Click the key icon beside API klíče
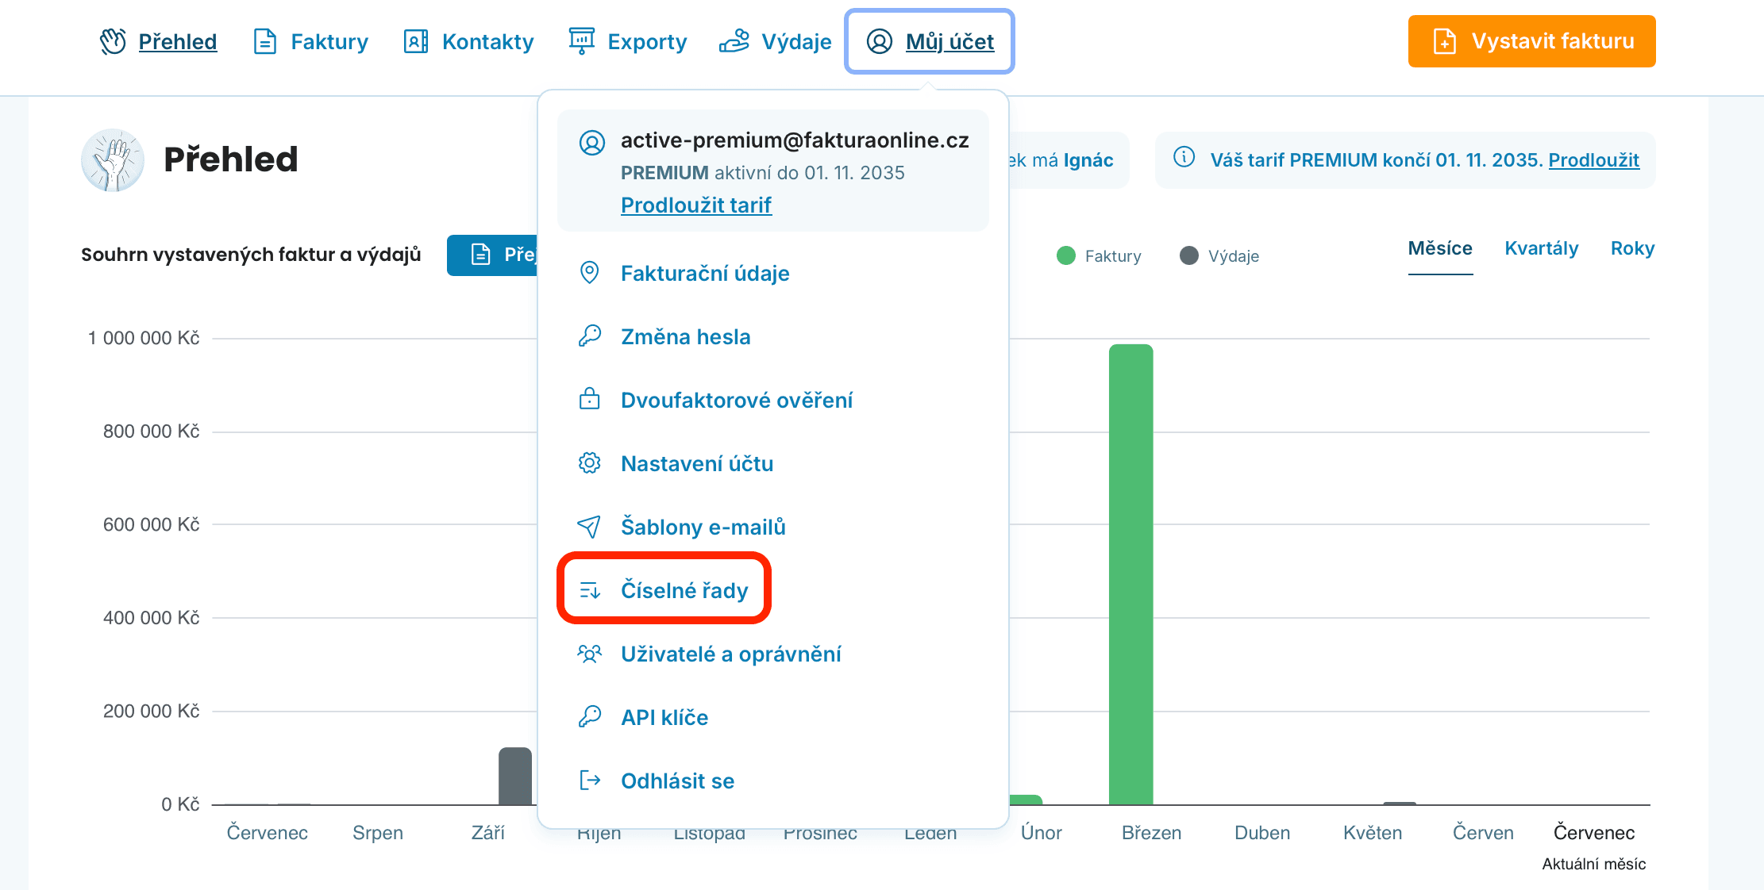This screenshot has height=890, width=1764. click(589, 717)
